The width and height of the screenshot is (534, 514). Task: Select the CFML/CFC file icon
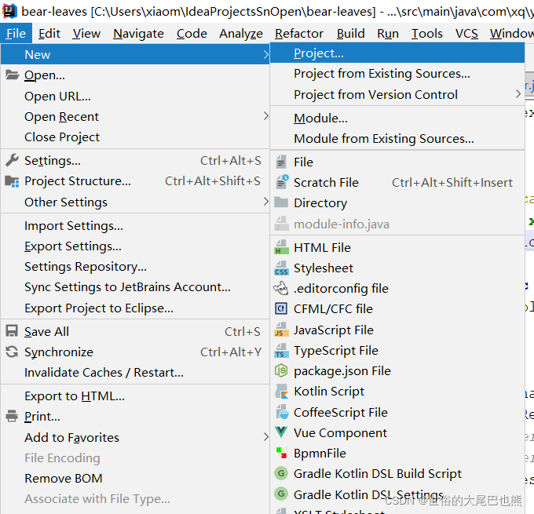click(281, 308)
